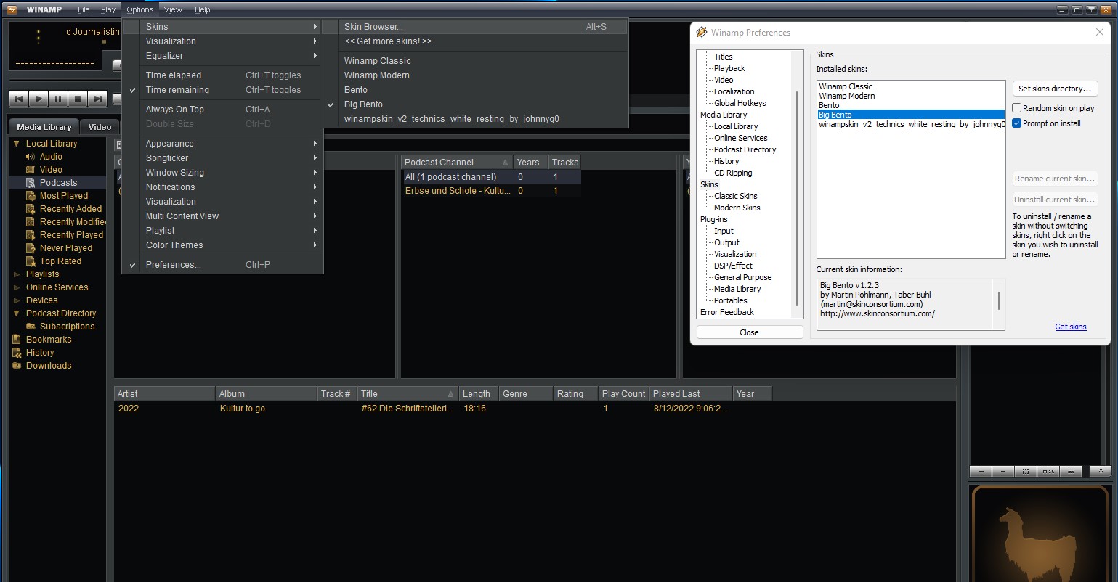Stop playback with the Stop button

(78, 99)
